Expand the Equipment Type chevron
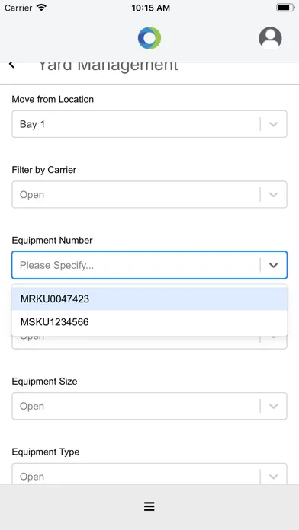The height and width of the screenshot is (530, 299). pos(273,477)
